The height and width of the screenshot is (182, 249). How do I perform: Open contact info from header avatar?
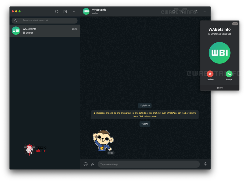point(86,11)
